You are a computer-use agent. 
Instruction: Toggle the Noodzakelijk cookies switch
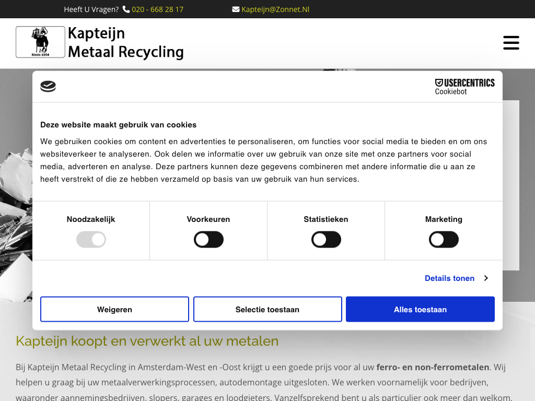tap(91, 240)
